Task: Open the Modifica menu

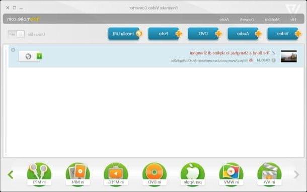Action: (x=272, y=20)
